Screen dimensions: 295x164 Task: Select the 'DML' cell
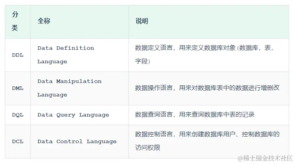click(18, 88)
